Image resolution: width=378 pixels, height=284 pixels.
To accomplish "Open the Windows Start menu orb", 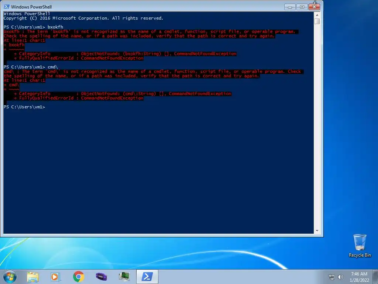I will pyautogui.click(x=10, y=277).
